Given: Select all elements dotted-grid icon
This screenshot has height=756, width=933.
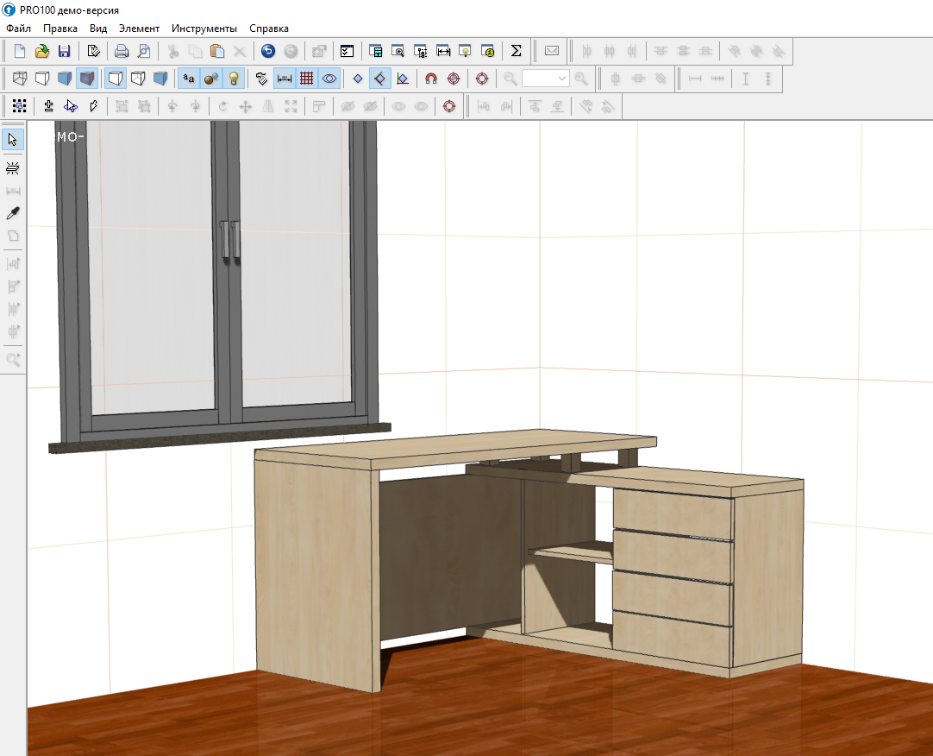Looking at the screenshot, I should 19,106.
